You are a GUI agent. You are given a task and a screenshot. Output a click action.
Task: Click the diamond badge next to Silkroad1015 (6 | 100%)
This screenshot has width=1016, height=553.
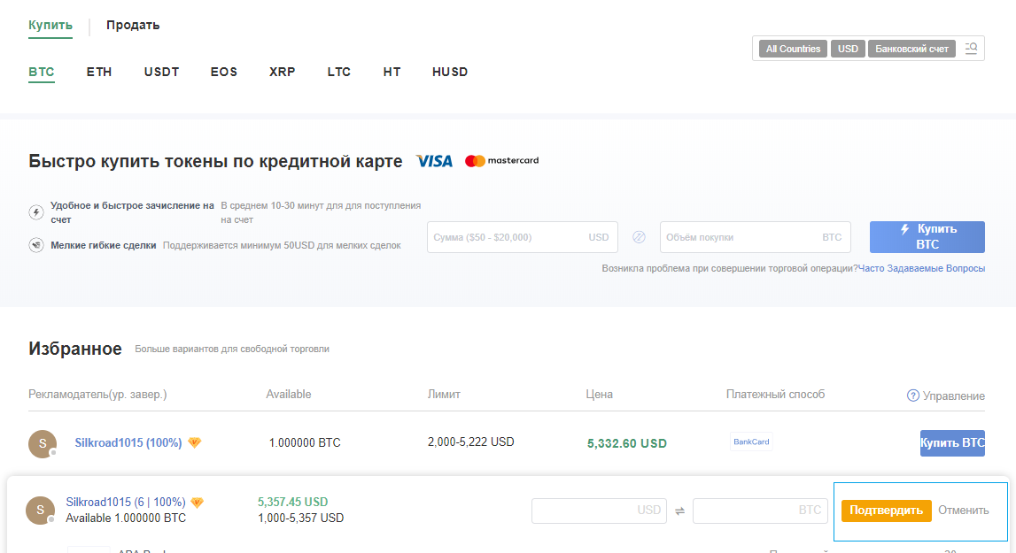pos(197,503)
